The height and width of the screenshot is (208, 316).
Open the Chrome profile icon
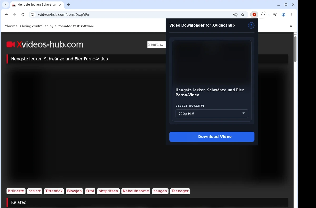(x=283, y=15)
